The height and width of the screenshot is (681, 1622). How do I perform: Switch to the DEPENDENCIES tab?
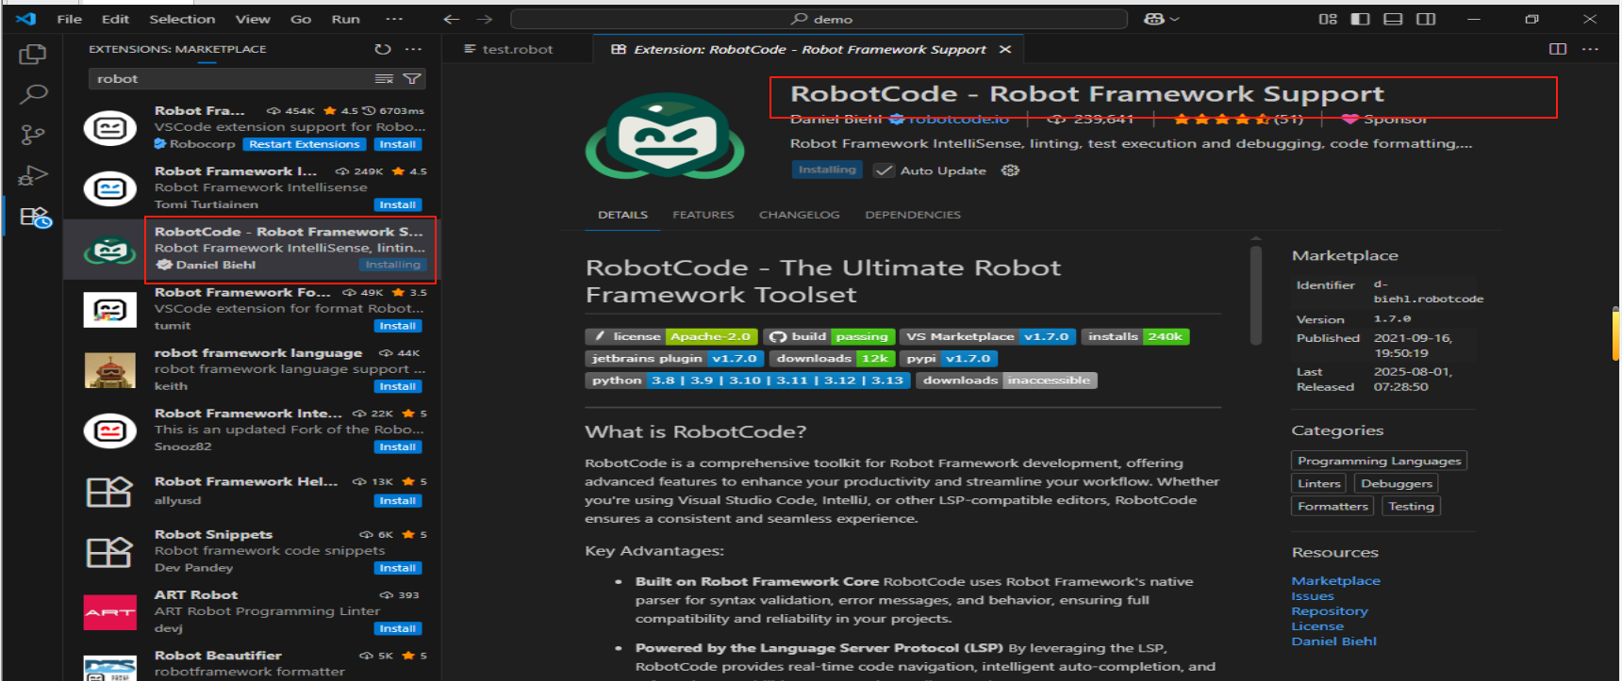(913, 215)
